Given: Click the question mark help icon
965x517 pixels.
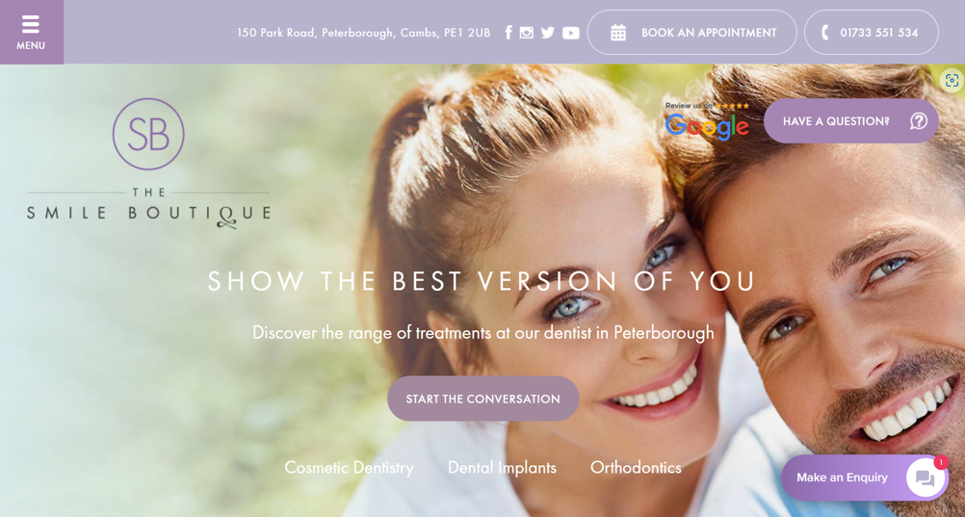Looking at the screenshot, I should point(919,120).
